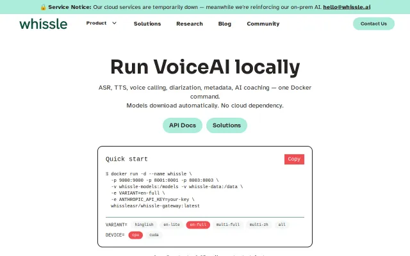Select the hinglish variant

point(144,225)
